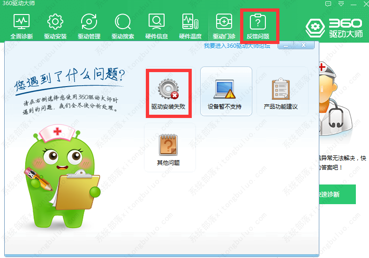Show 硬件信息 hardware information
The image size is (369, 258).
pyautogui.click(x=157, y=26)
